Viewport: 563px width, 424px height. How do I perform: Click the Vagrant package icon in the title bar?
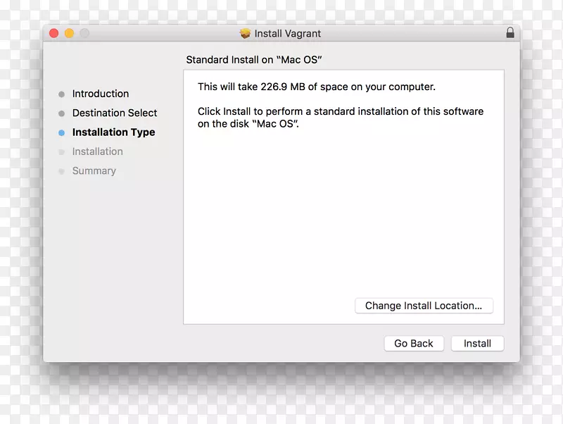pos(245,32)
